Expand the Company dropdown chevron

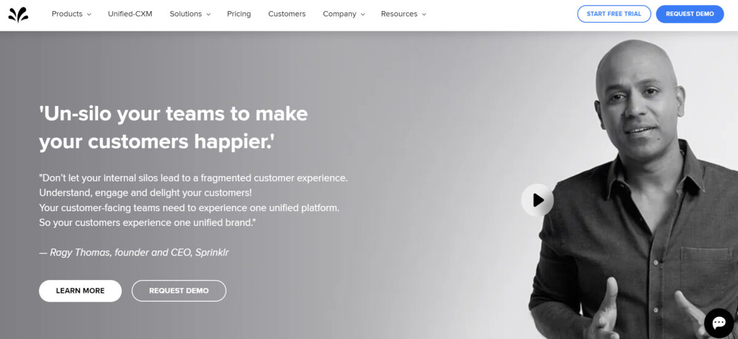point(362,14)
